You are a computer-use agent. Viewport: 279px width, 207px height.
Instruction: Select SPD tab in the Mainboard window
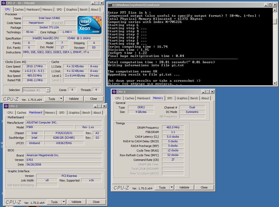[62, 113]
